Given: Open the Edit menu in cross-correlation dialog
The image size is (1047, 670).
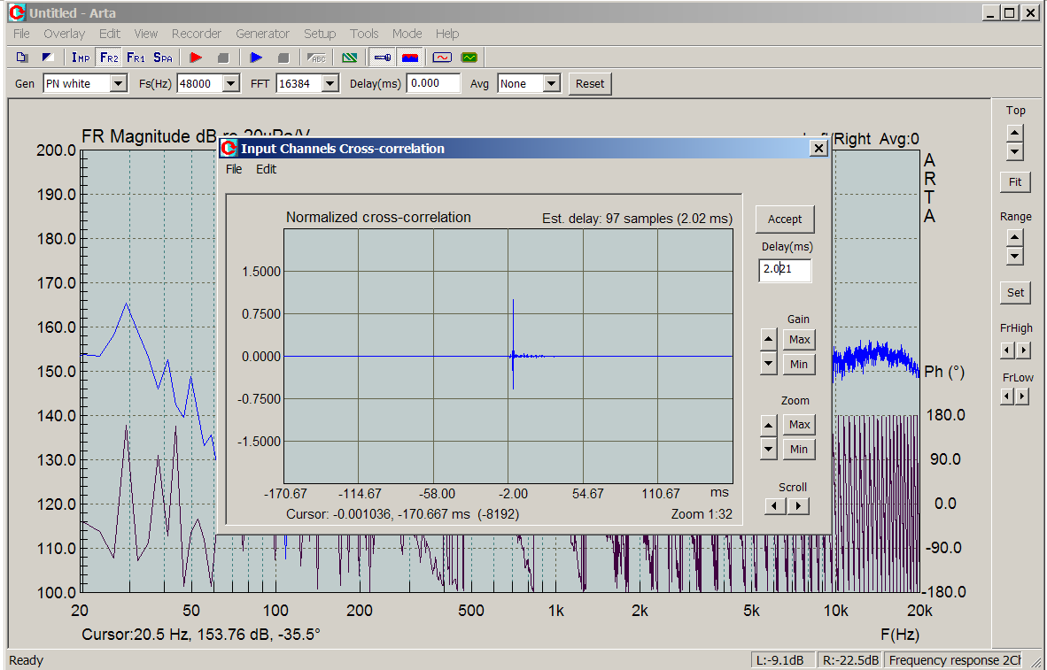Looking at the screenshot, I should (x=266, y=169).
